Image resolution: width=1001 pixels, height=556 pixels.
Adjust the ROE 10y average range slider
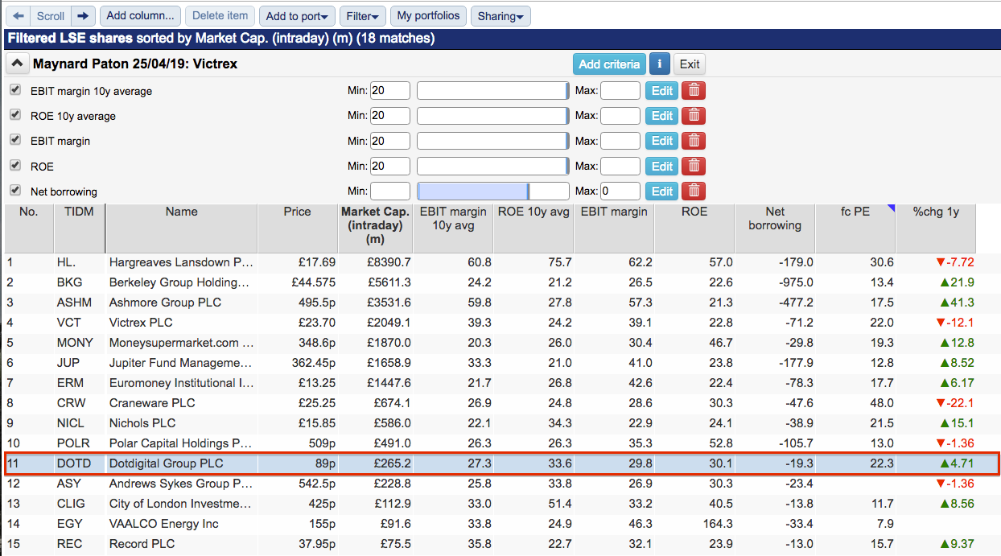492,116
